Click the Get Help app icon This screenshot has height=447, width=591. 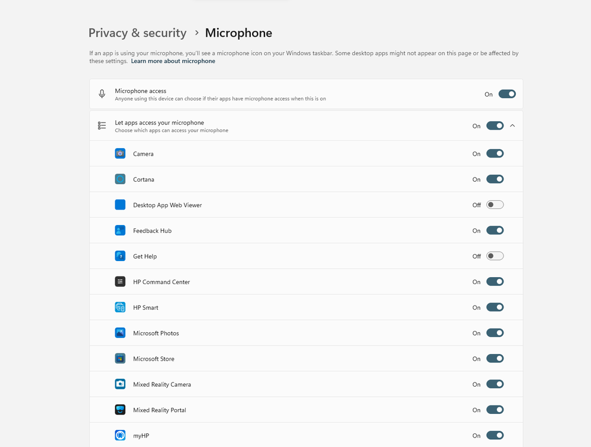pos(120,256)
